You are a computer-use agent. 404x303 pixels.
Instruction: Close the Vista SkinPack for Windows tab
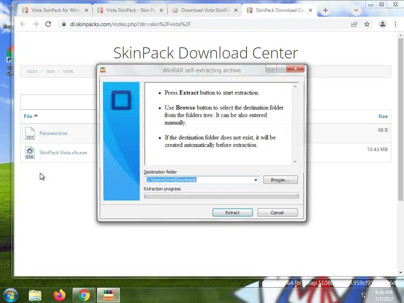(86, 10)
